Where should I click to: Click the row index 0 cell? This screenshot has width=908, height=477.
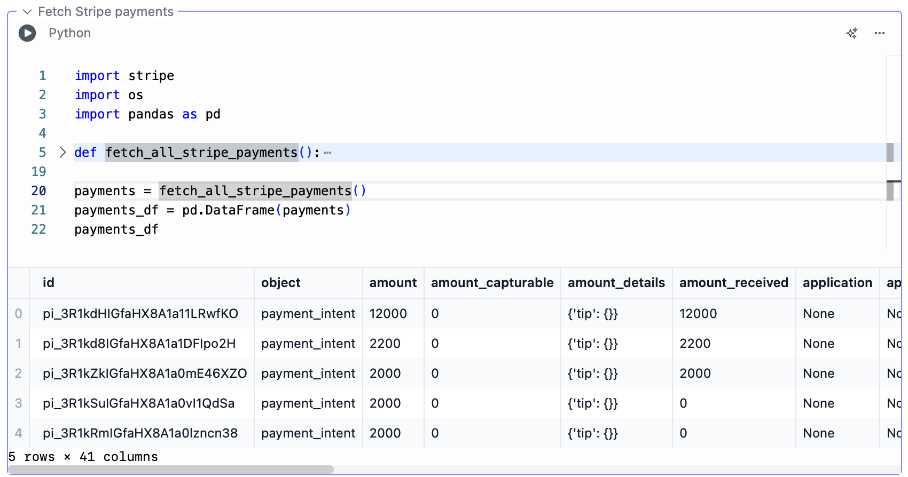[19, 314]
